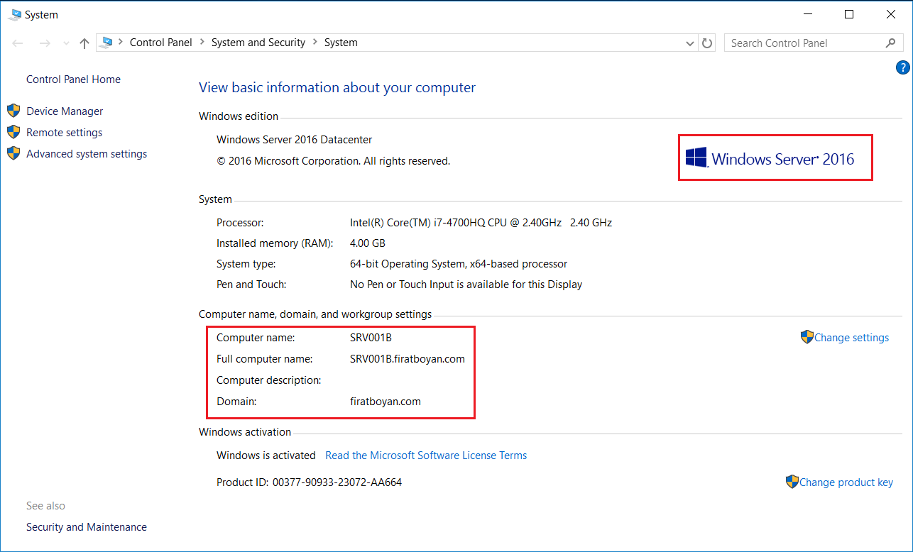Click full name SRV001B.firatboyan.com
The height and width of the screenshot is (552, 913).
408,359
